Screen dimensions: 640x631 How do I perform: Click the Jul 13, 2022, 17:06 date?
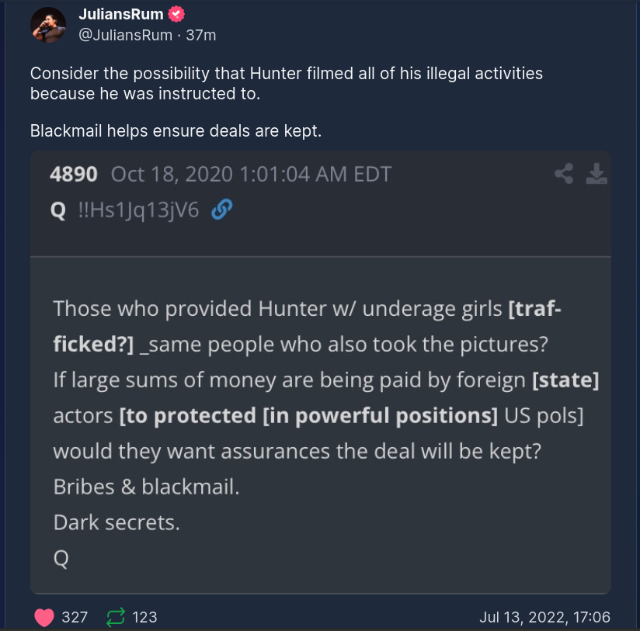[x=544, y=617]
